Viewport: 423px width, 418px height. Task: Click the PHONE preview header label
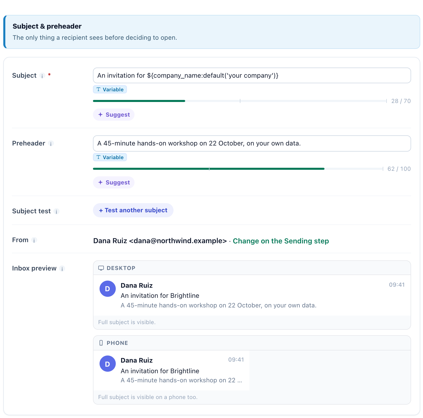point(117,343)
